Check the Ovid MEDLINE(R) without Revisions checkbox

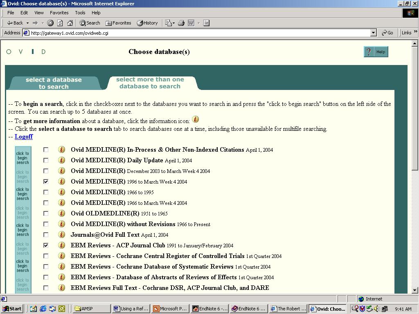(x=46, y=224)
